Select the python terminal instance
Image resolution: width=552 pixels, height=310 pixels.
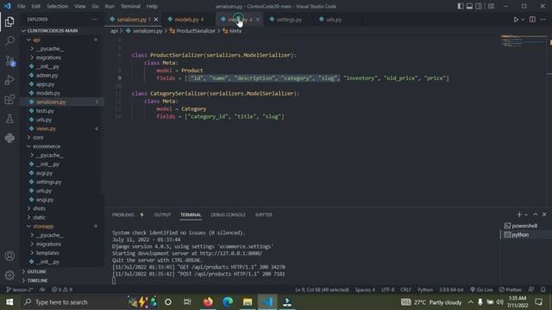[520, 235]
